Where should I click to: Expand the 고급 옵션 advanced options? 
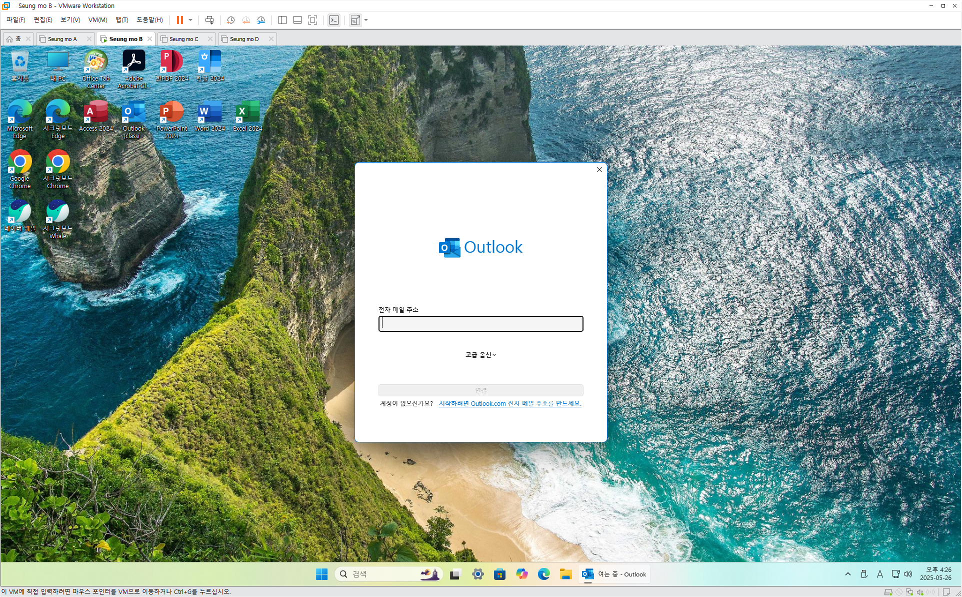coord(480,355)
